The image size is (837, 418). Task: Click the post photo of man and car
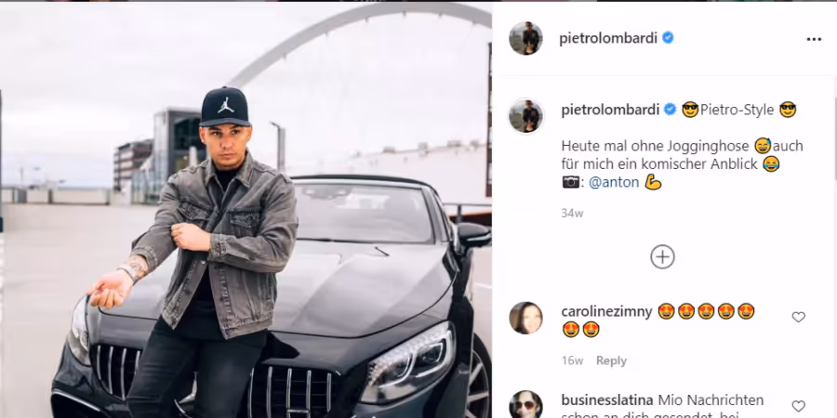click(x=246, y=210)
